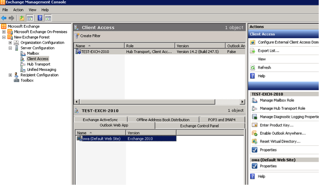Image resolution: width=319 pixels, height=185 pixels.
Task: Click the Enable Outlook Anywhere icon
Action: coord(254,133)
